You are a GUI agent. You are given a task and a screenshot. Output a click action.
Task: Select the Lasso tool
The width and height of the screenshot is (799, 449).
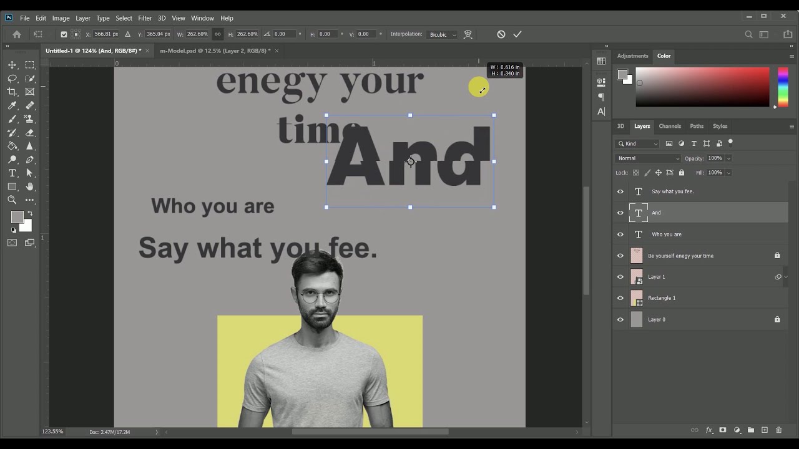pyautogui.click(x=12, y=79)
